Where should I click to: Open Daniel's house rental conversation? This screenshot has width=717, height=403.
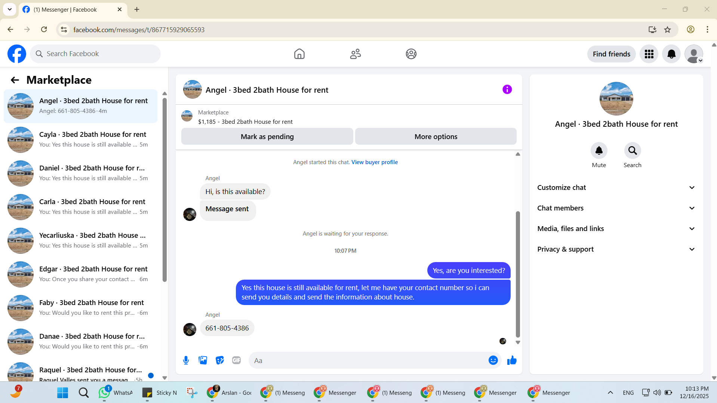point(80,173)
